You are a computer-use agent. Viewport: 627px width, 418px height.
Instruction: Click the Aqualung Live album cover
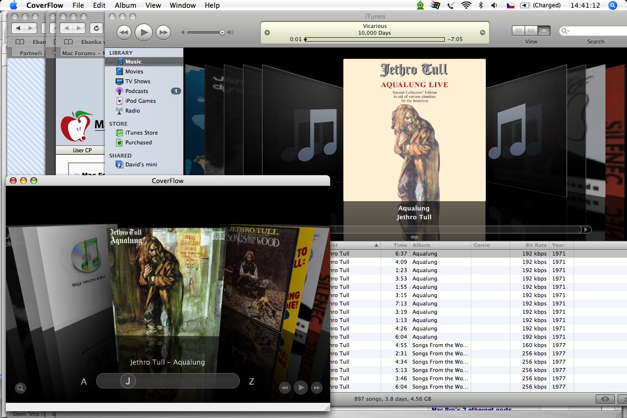[x=414, y=130]
